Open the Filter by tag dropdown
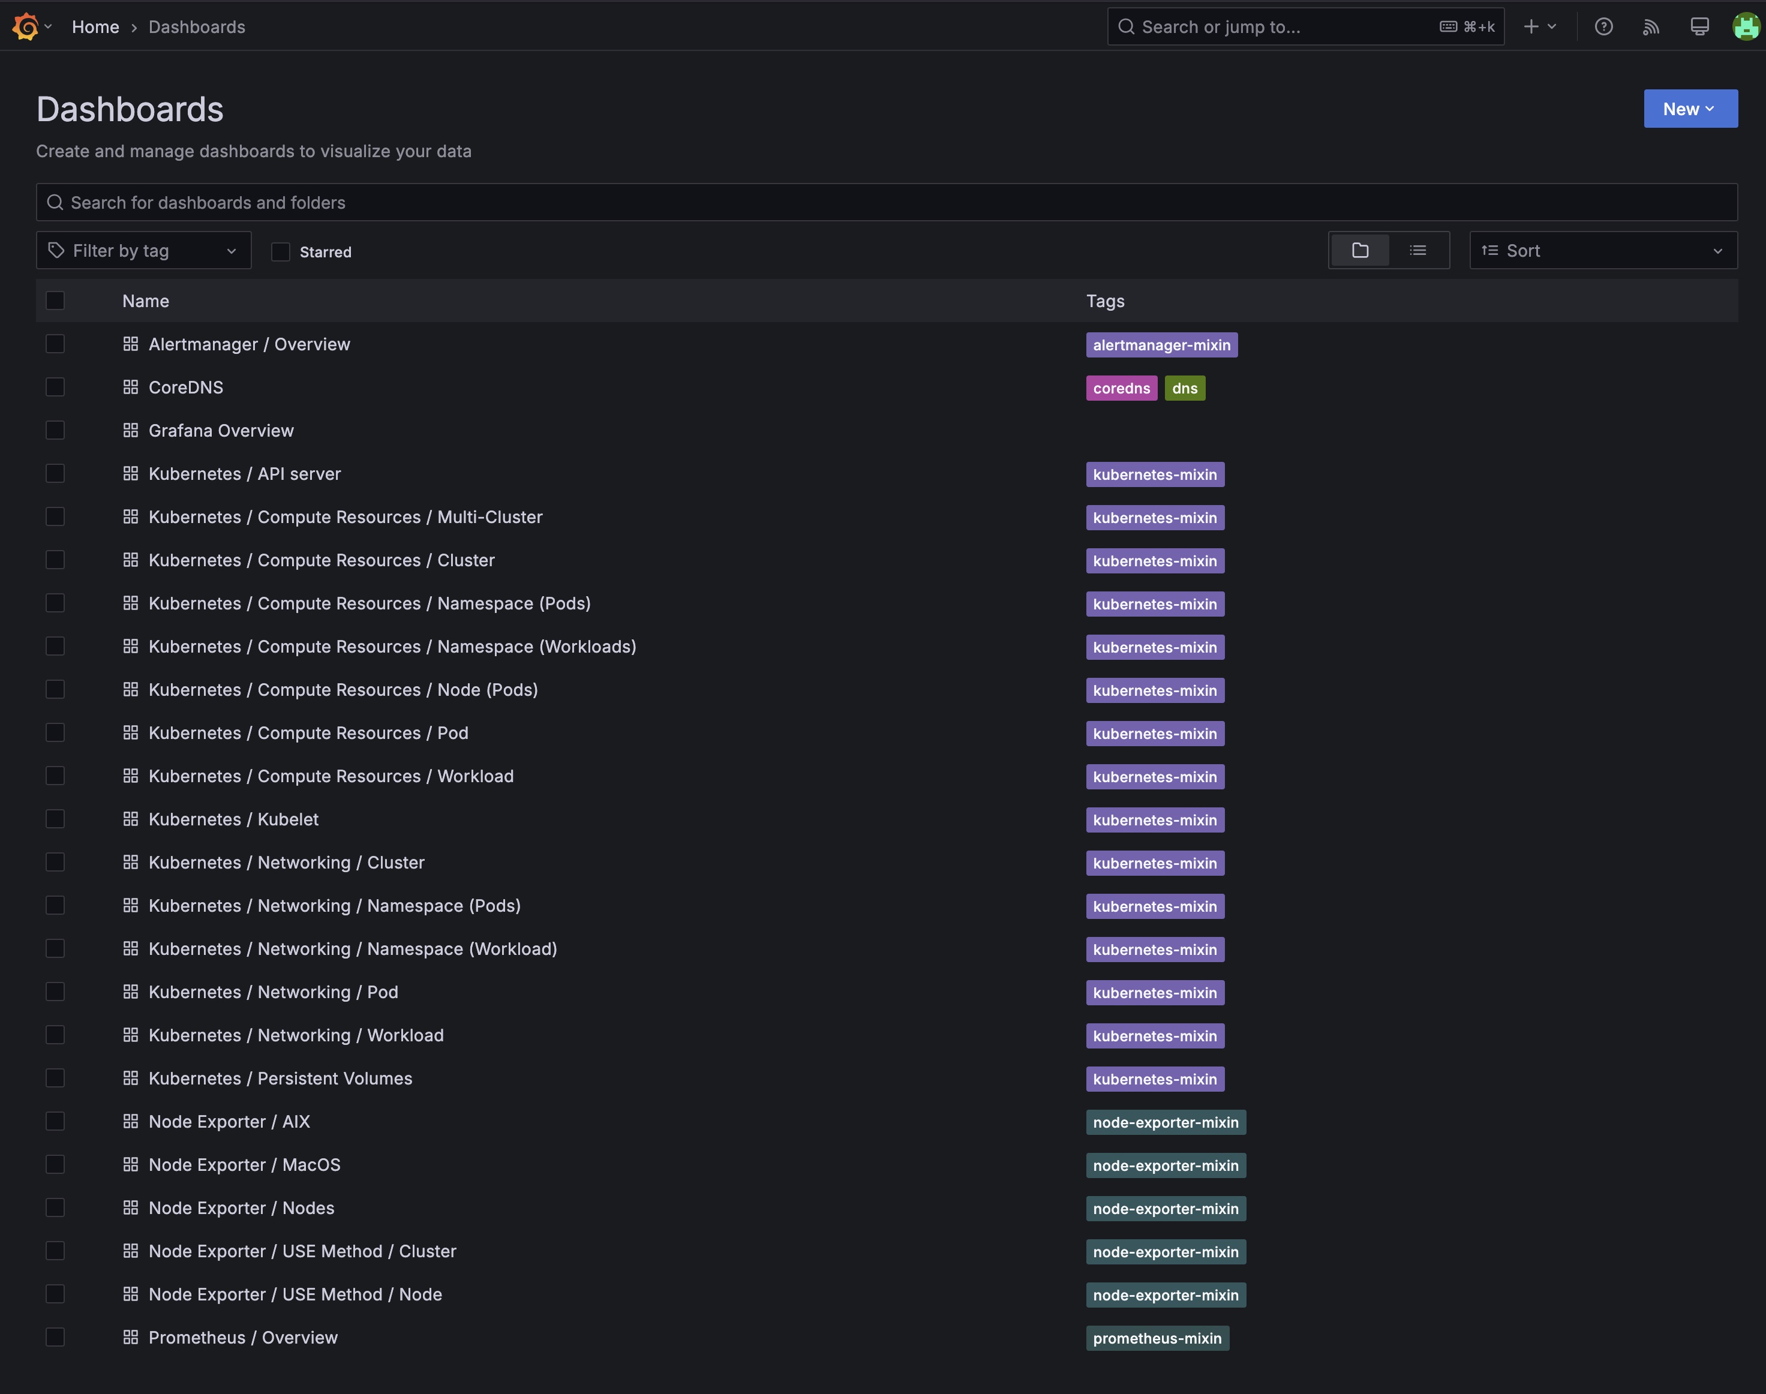 (143, 250)
